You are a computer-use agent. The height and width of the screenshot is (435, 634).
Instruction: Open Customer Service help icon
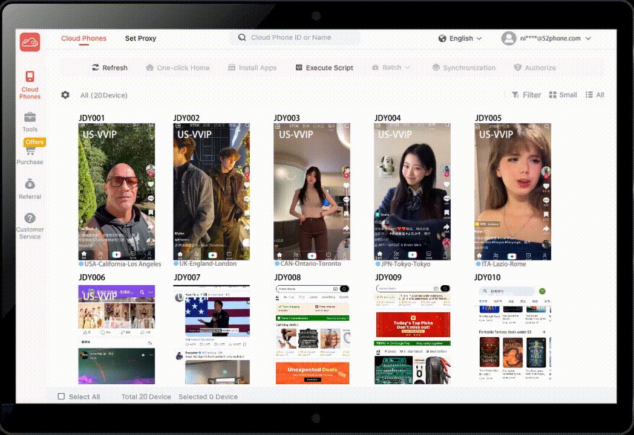click(30, 218)
